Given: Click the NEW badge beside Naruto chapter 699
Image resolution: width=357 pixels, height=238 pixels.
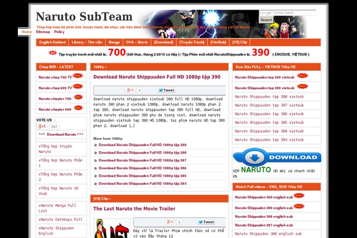Looking at the screenshot, I should [x=79, y=108].
